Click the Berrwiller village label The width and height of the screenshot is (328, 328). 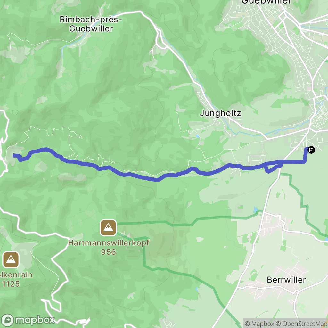pyautogui.click(x=286, y=280)
